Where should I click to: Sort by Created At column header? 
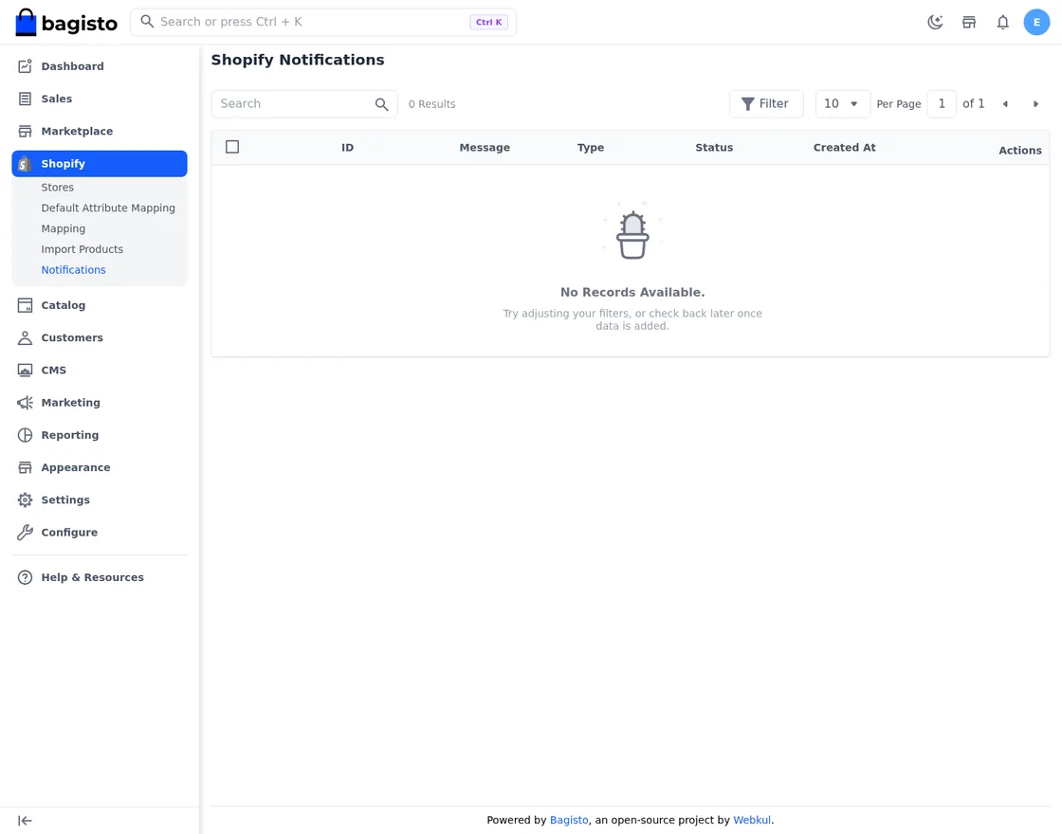pos(844,148)
